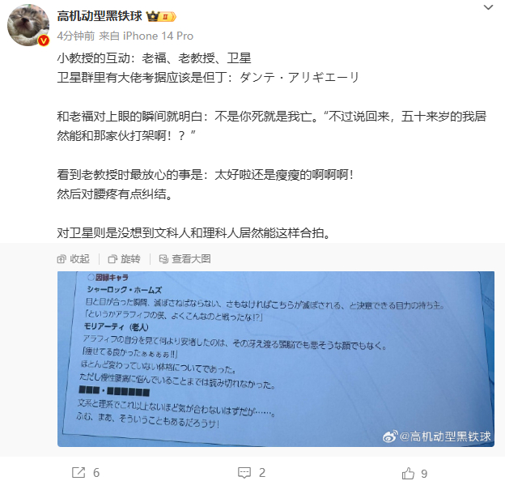The height and width of the screenshot is (481, 505).
Task: Open the 4分钟前 post timestamp
Action: [76, 36]
